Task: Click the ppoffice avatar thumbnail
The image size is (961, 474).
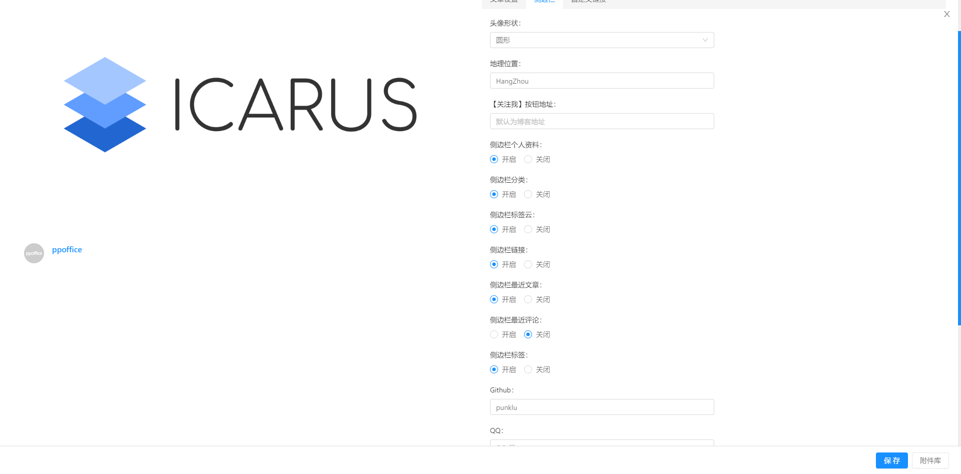Action: (34, 253)
